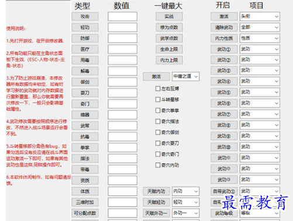Maximize 修为点数 with its button
Viewport: 293px width, 221px height.
[169, 27]
